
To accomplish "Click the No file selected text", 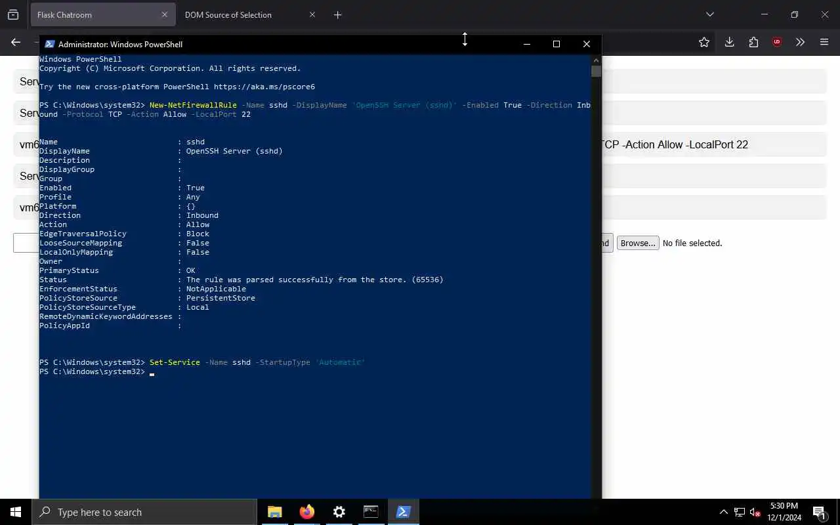I will (692, 243).
